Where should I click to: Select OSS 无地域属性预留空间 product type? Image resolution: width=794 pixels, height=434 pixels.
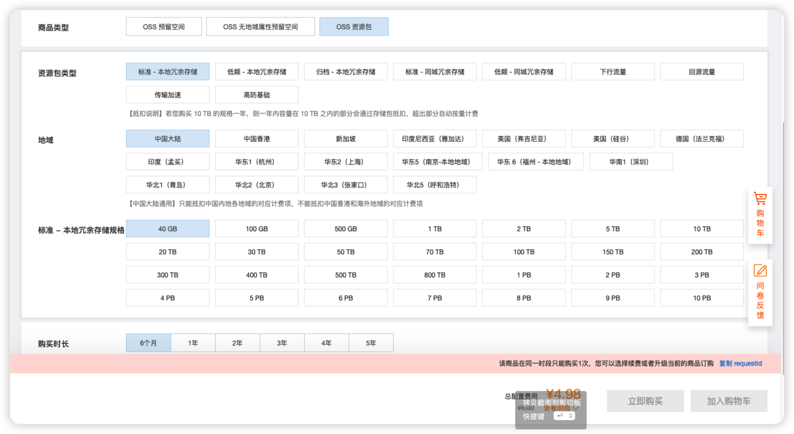261,26
